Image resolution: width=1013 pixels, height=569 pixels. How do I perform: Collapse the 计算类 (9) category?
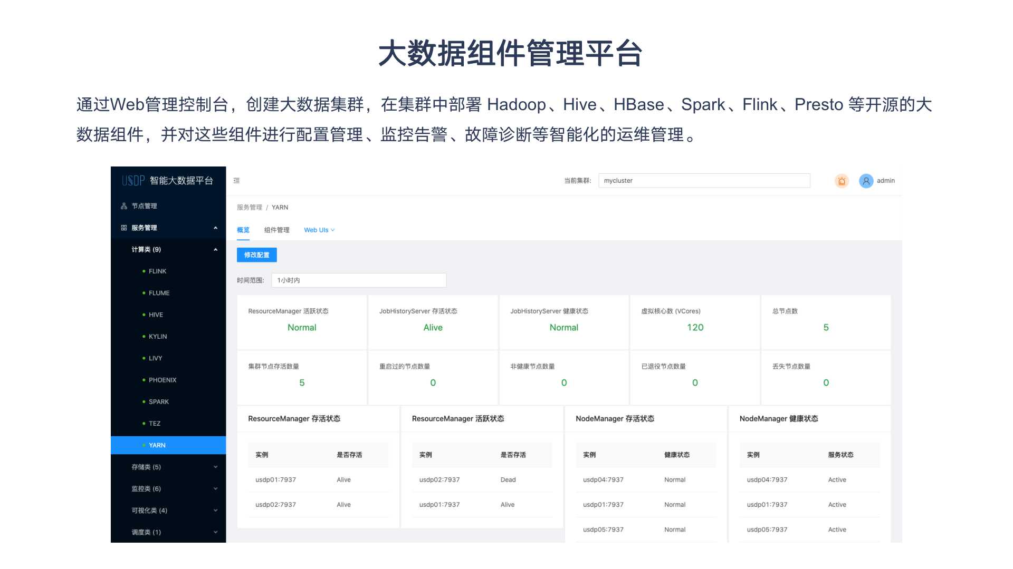(x=215, y=249)
